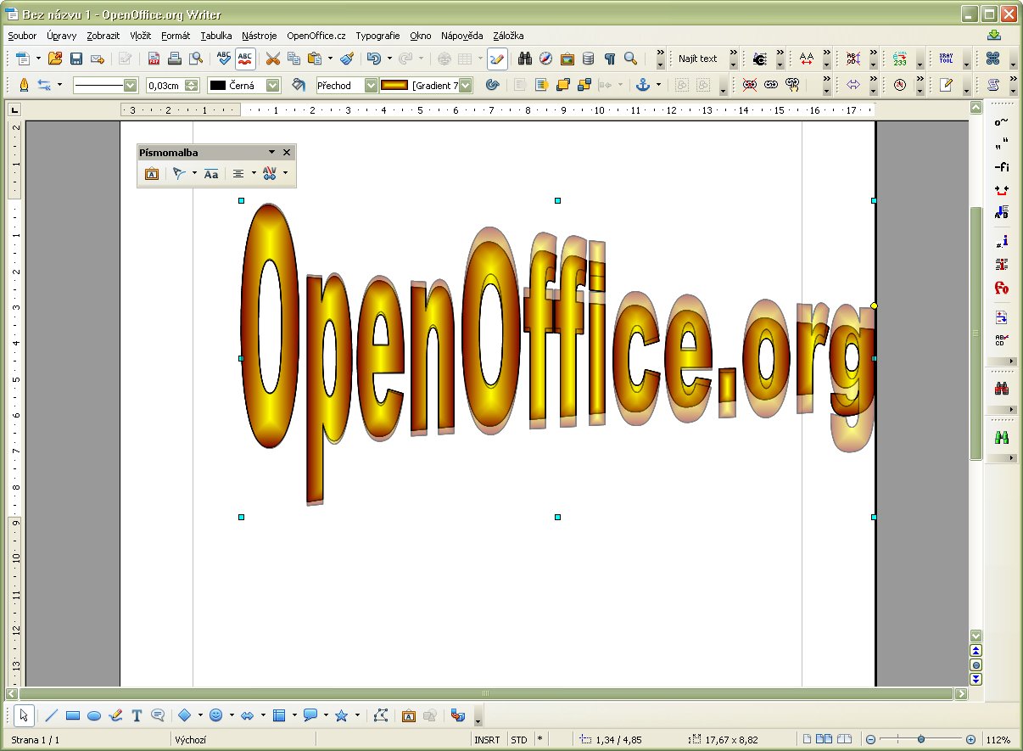Select the Ellipse tool
This screenshot has height=751, width=1023.
[x=94, y=715]
